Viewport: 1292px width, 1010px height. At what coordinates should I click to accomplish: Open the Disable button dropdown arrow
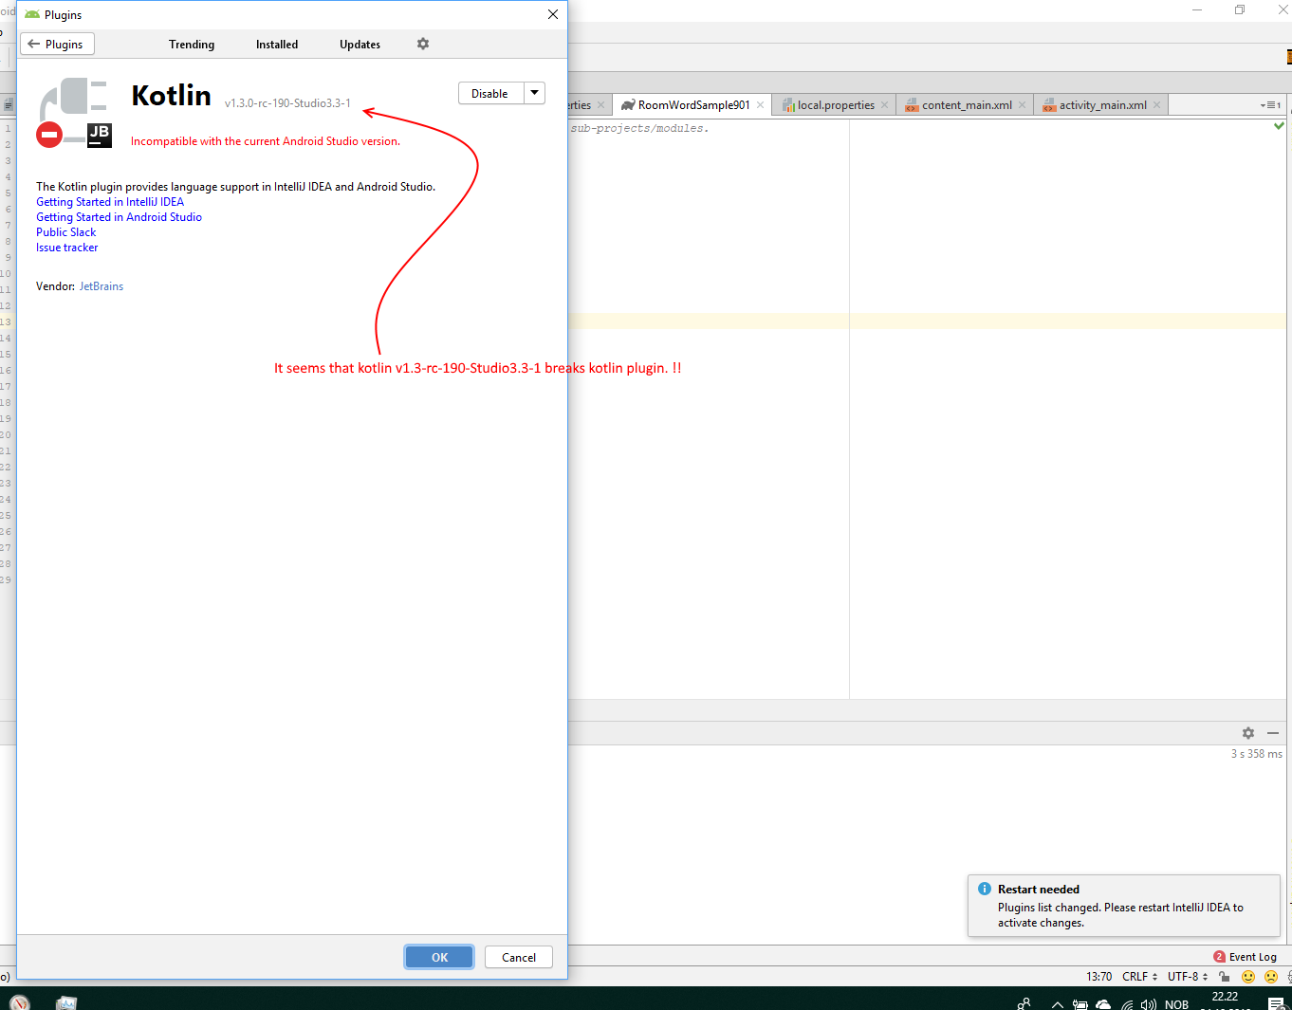pyautogui.click(x=535, y=93)
